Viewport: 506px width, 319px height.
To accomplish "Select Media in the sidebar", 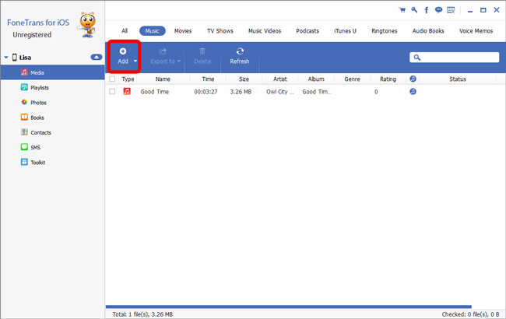I will [x=53, y=72].
